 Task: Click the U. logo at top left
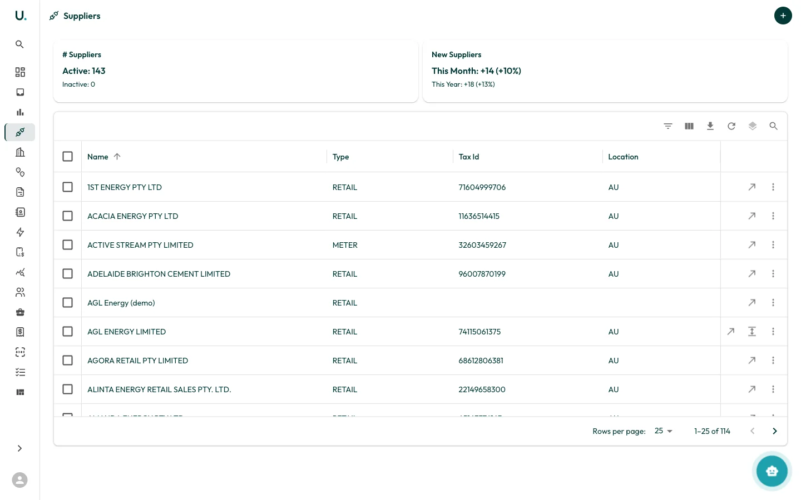click(21, 16)
